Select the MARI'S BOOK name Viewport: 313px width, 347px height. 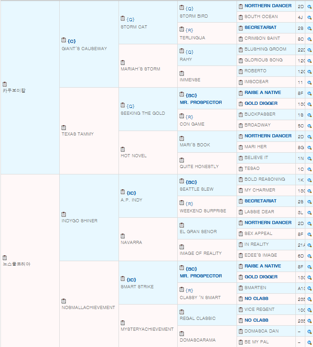coord(194,145)
